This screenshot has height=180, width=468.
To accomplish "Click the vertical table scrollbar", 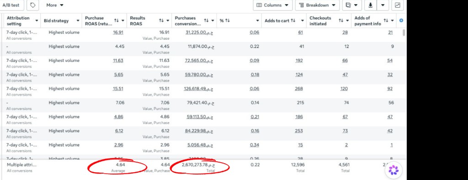I will pos(404,32).
